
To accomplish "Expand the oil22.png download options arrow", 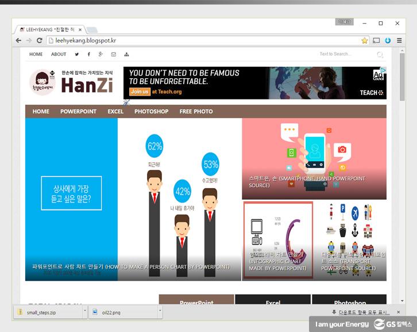I will tap(159, 312).
